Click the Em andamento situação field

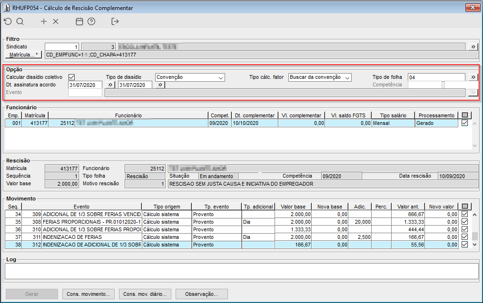point(218,176)
